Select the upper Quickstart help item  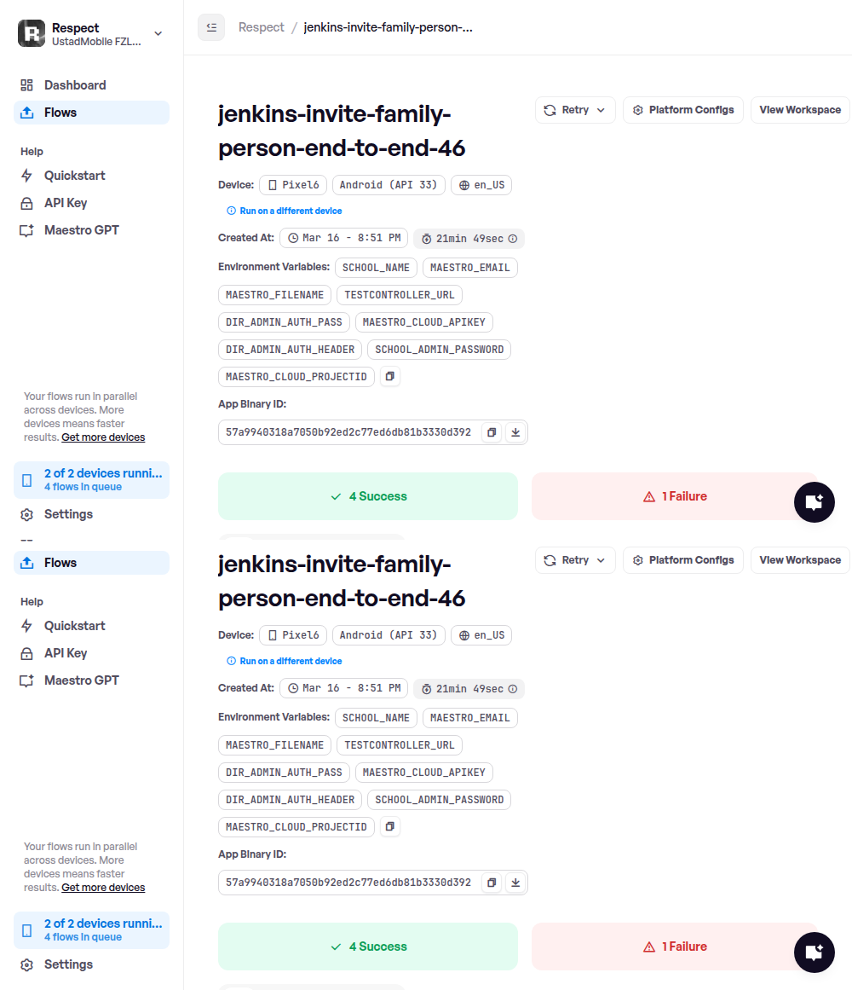[x=74, y=176]
